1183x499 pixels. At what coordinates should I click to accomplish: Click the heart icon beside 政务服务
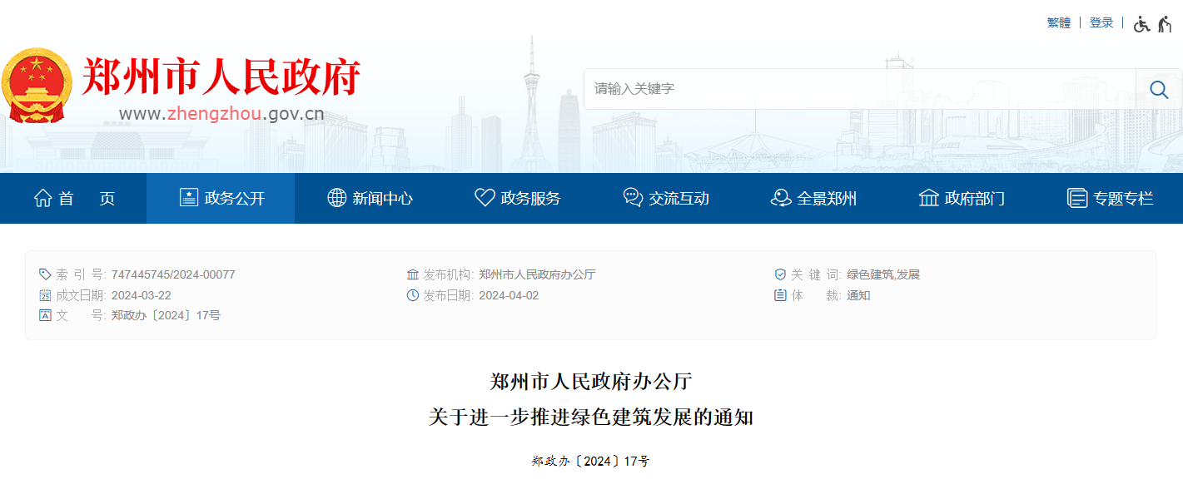[x=485, y=198]
